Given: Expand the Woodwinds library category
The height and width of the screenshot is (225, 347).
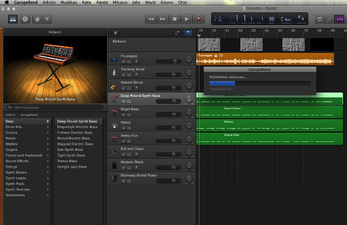Looking at the screenshot, I should 48,195.
